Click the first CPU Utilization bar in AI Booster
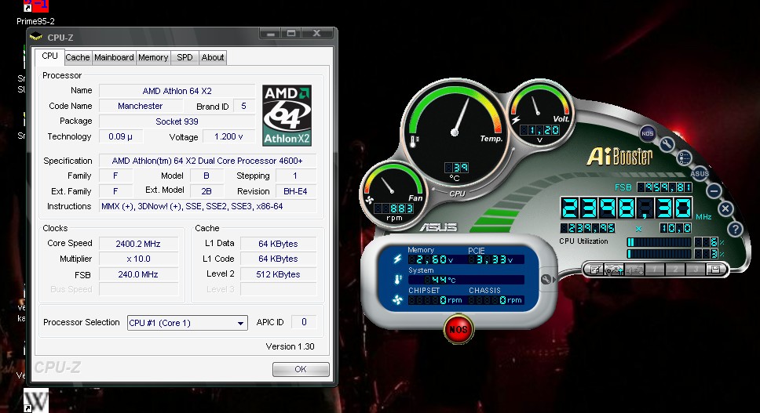This screenshot has width=760, height=413. pyautogui.click(x=659, y=242)
